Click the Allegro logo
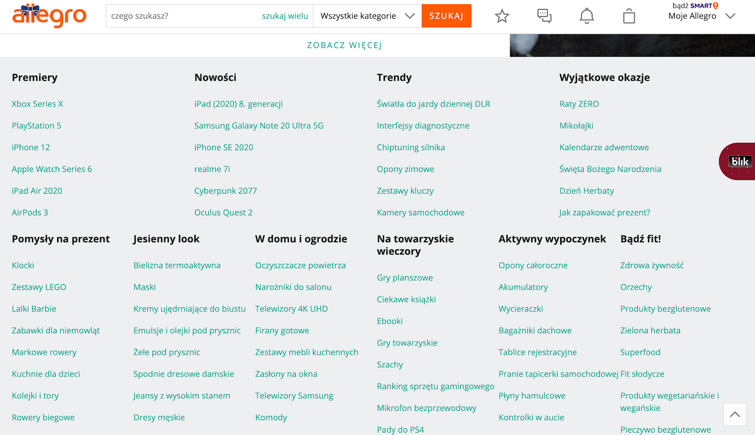This screenshot has width=755, height=435. point(49,16)
